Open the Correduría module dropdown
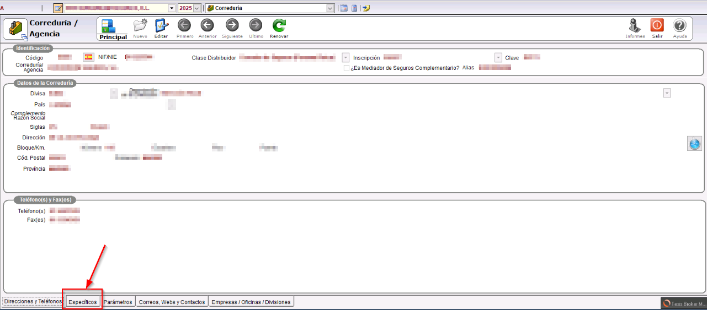The width and height of the screenshot is (707, 310). (331, 8)
